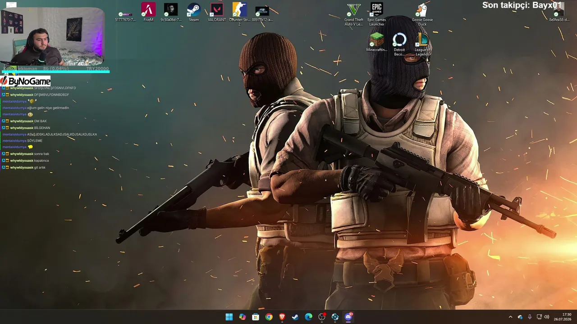
Task: Click chat message 'kapatınca'
Action: pyautogui.click(x=41, y=161)
